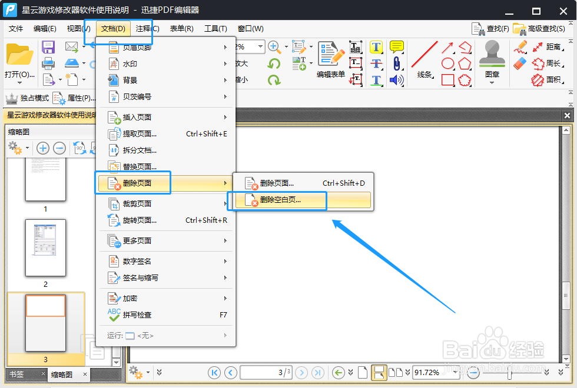577x388 pixels.
Task: Click the zoom slider handle in status bar
Action: 509,373
